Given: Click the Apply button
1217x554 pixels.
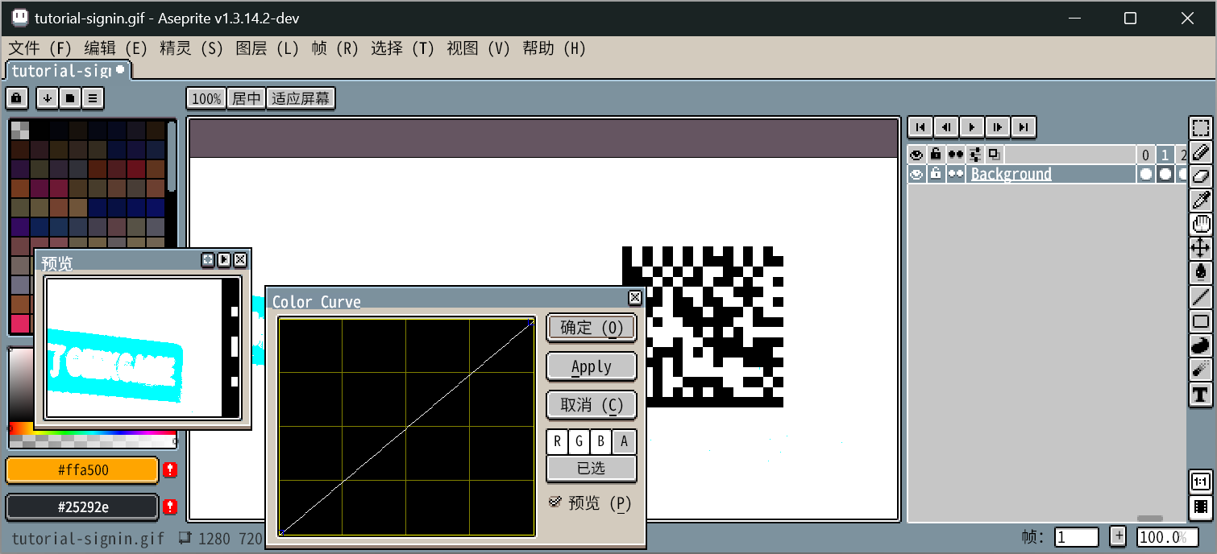Looking at the screenshot, I should click(x=591, y=366).
